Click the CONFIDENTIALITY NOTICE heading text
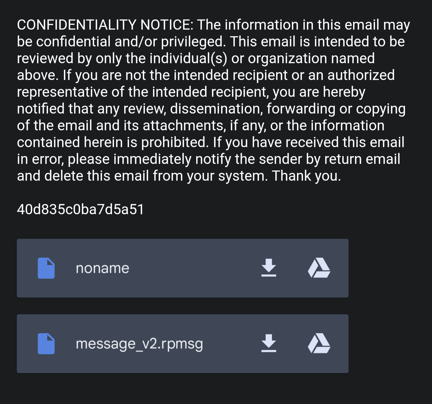Image resolution: width=432 pixels, height=404 pixels. [x=105, y=25]
